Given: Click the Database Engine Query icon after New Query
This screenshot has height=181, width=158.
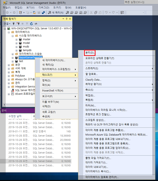Looking at the screenshot, I should tap(67, 13).
